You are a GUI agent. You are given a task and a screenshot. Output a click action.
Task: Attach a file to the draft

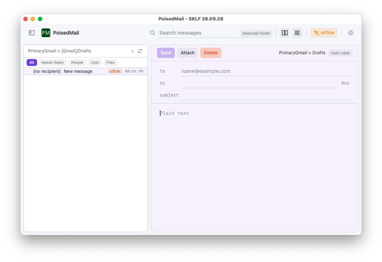[188, 53]
